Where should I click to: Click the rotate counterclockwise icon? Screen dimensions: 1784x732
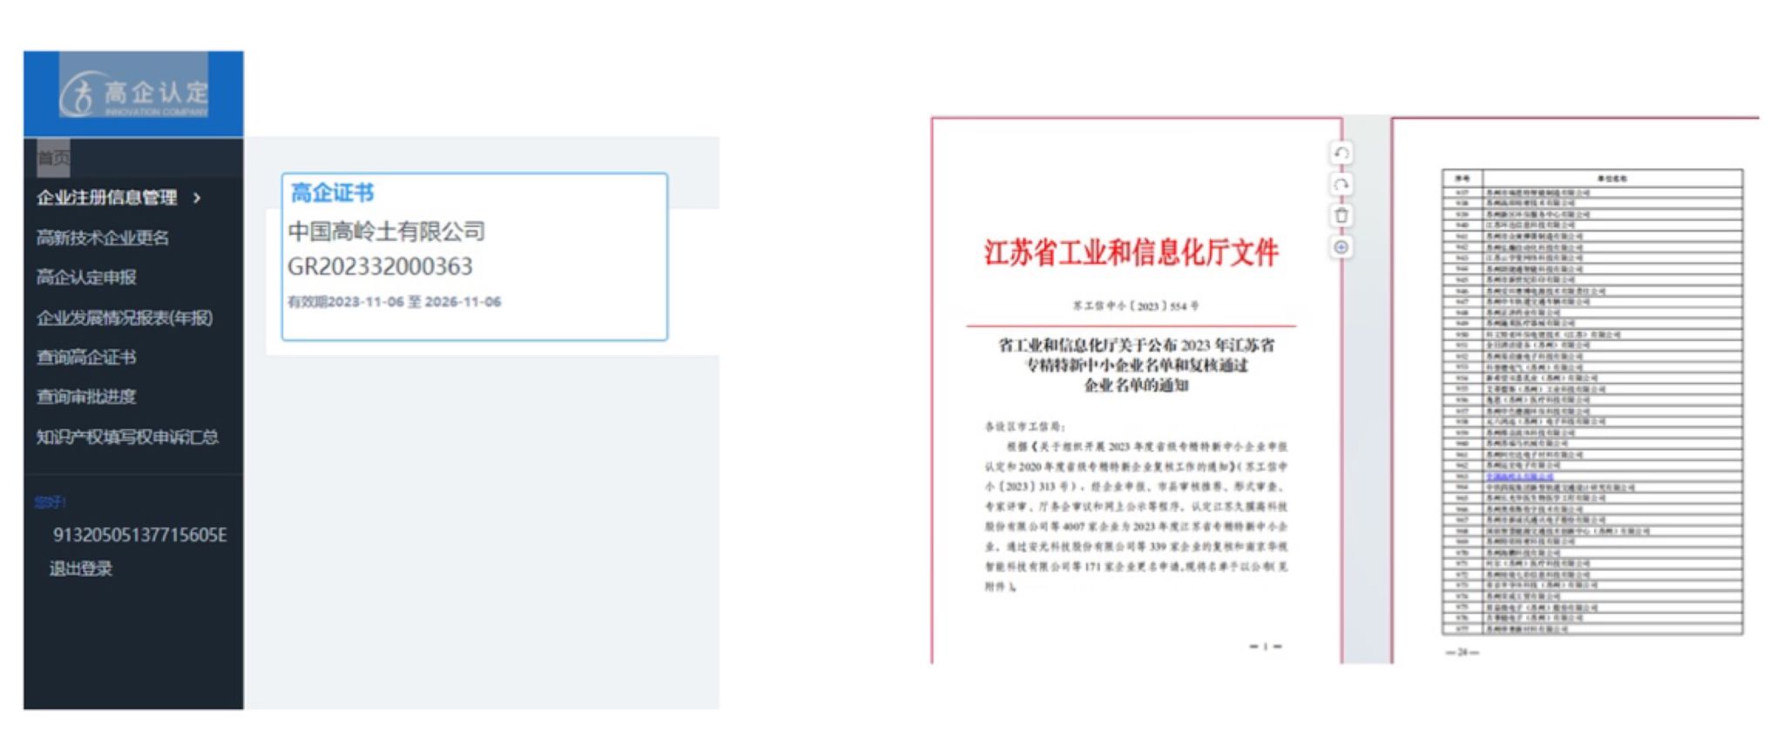click(x=1341, y=153)
